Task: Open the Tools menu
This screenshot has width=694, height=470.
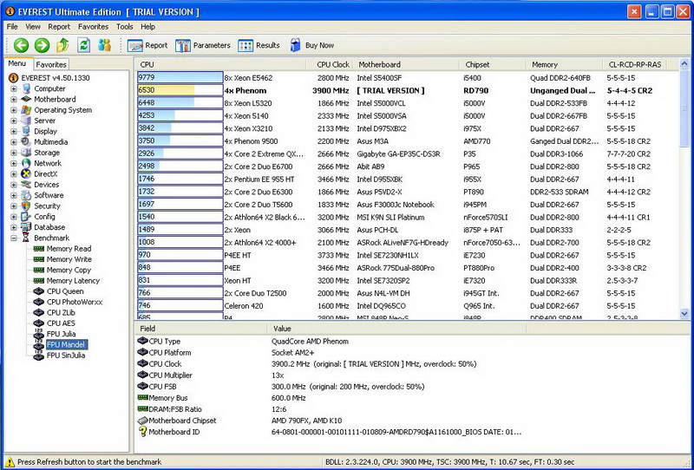Action: point(125,27)
